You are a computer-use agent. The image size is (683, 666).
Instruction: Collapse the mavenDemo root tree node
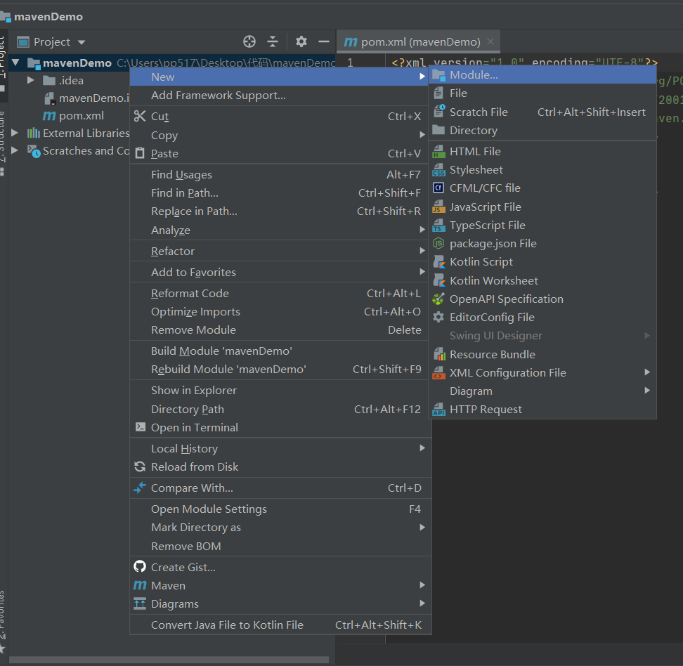(x=15, y=63)
